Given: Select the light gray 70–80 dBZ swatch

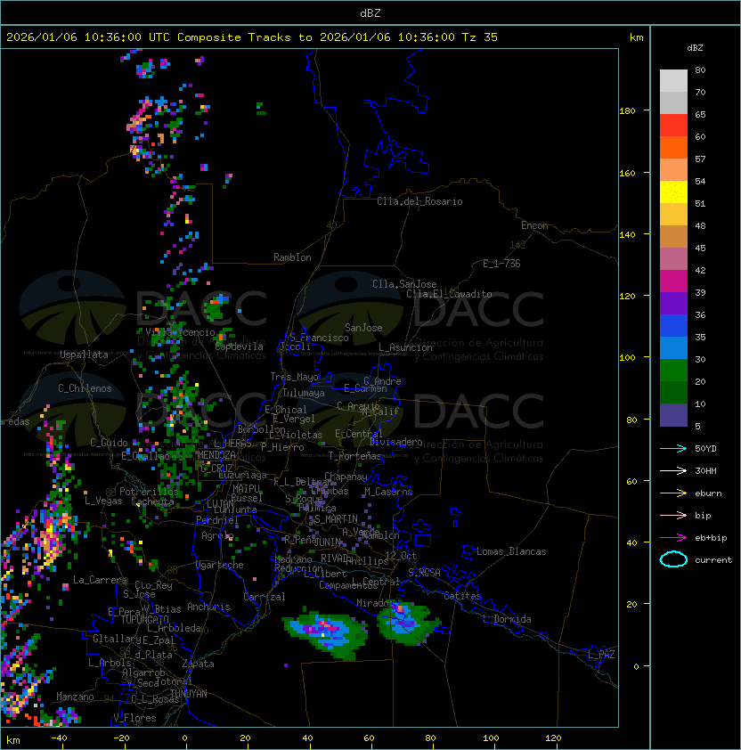Looking at the screenshot, I should pos(673,81).
